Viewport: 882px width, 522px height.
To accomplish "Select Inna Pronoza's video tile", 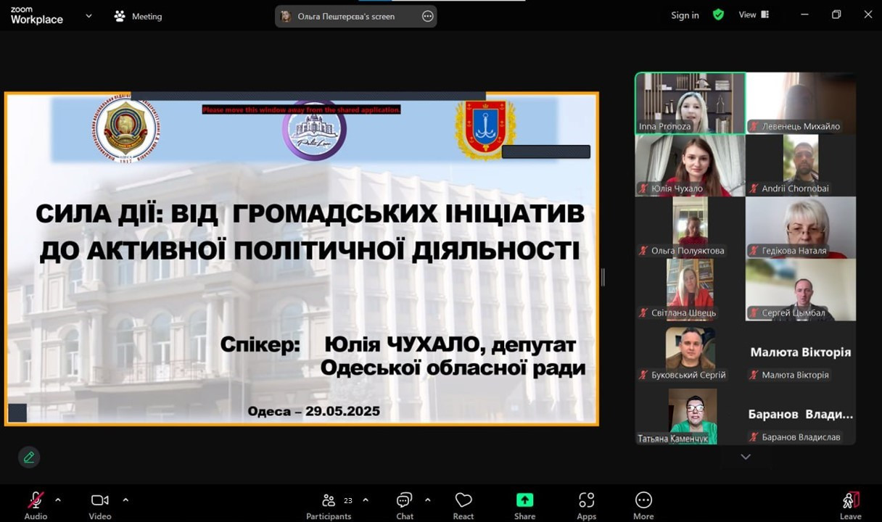I will tap(691, 103).
